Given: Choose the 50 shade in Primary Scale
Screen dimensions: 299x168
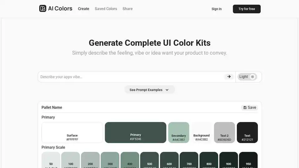Looking at the screenshot, I should click(x=51, y=160).
